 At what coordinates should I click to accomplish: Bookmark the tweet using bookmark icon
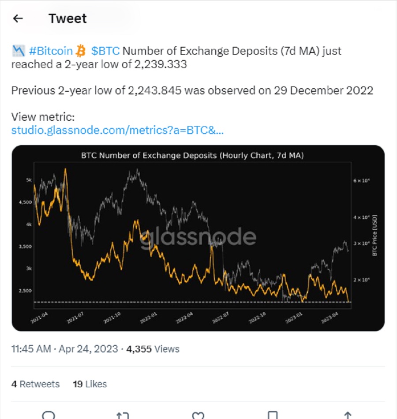pyautogui.click(x=273, y=415)
